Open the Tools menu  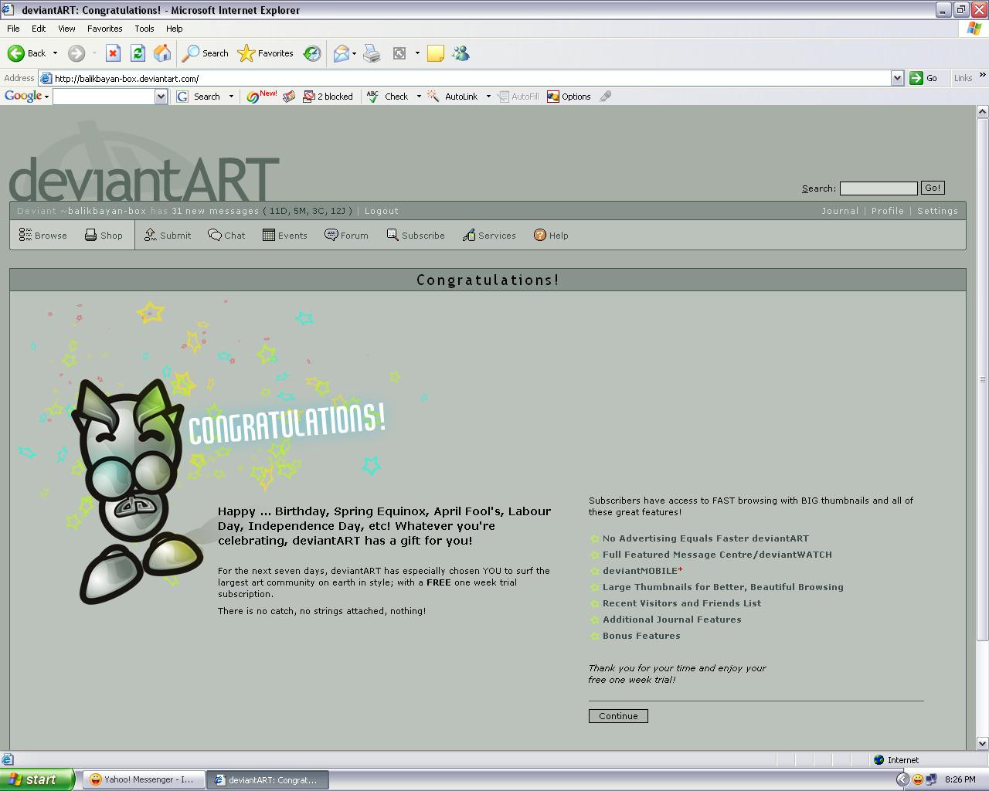(x=144, y=29)
